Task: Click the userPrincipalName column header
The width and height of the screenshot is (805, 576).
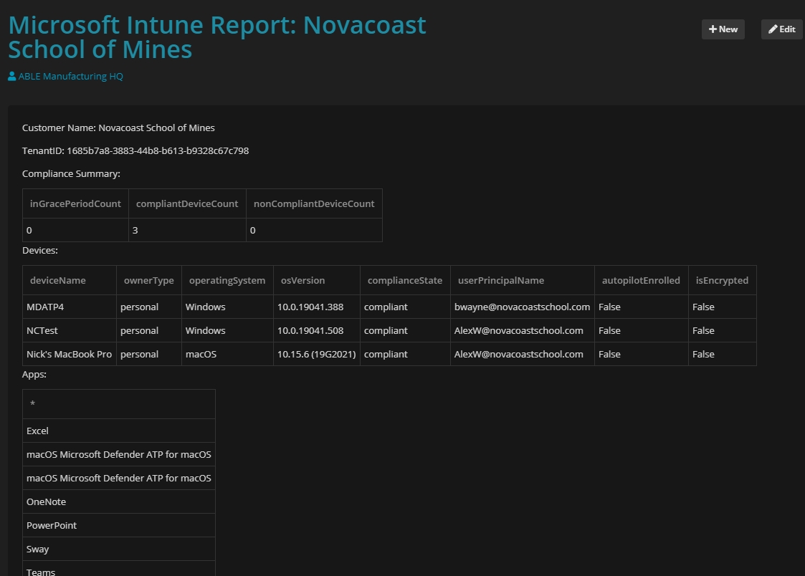Action: pyautogui.click(x=522, y=281)
